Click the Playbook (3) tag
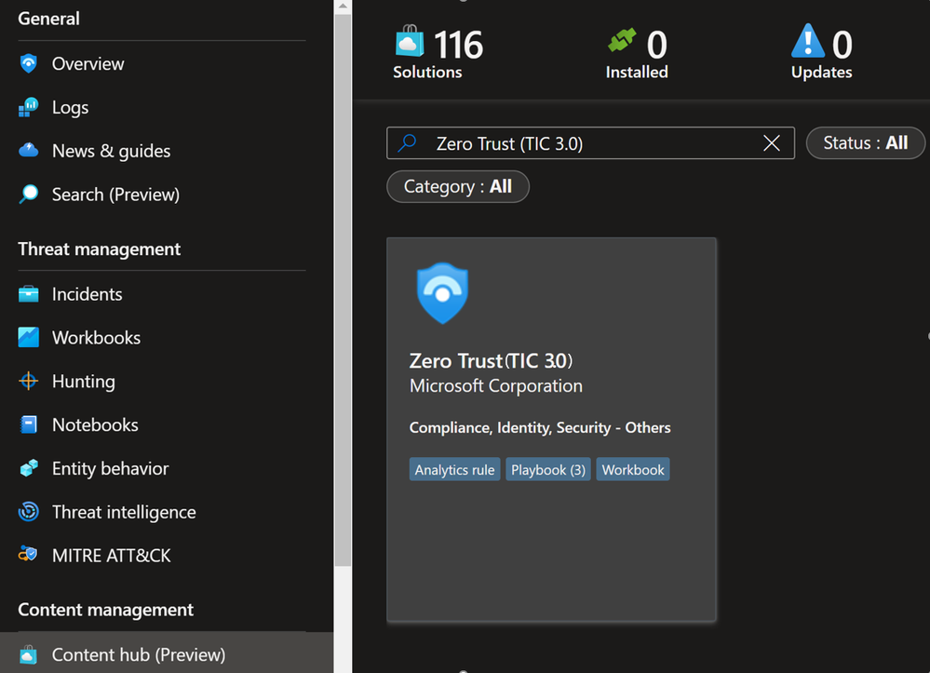Image resolution: width=930 pixels, height=673 pixels. click(x=548, y=470)
